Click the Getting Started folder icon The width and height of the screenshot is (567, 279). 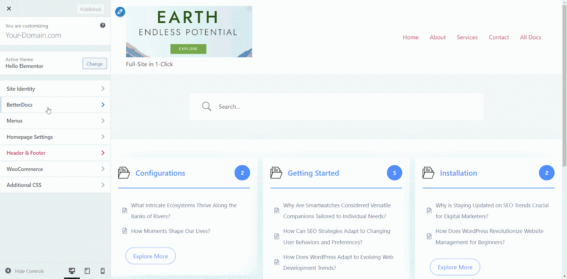point(276,173)
